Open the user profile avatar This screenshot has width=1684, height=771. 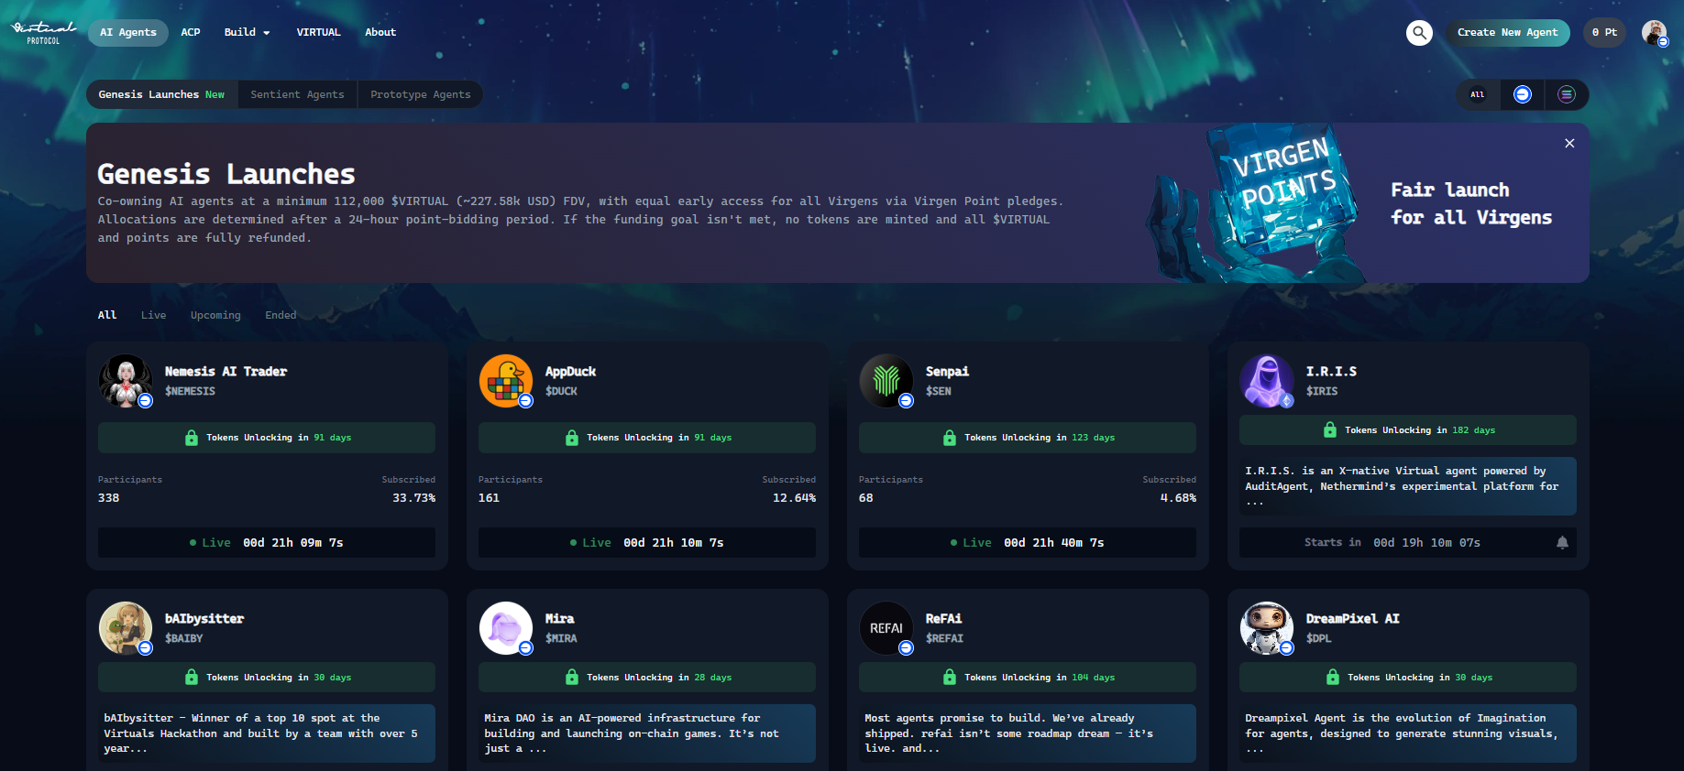tap(1654, 33)
